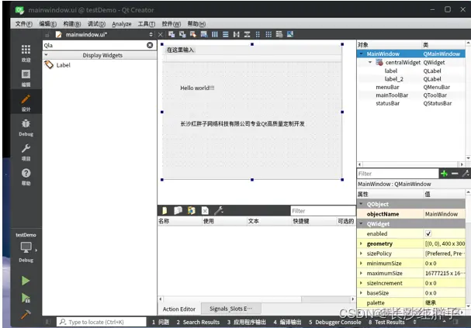Collapse centralWidget node in object tree
Viewport: 471px width, 328px height.
tap(370, 62)
